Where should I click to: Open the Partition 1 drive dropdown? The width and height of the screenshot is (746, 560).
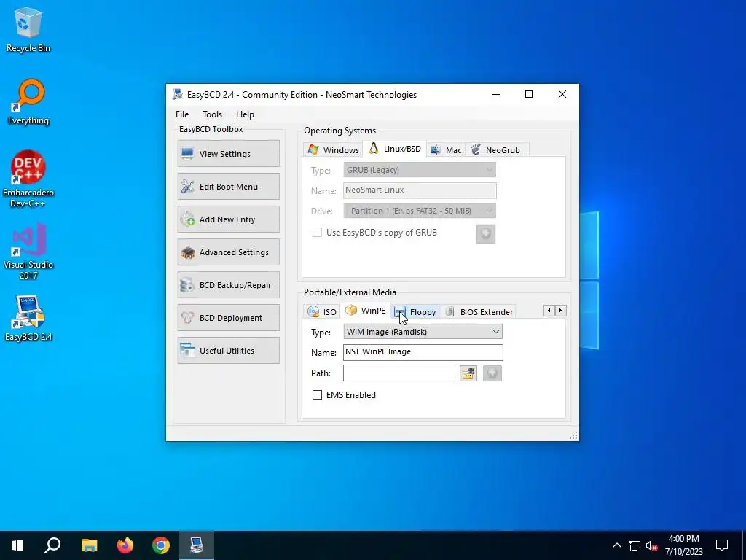(419, 211)
